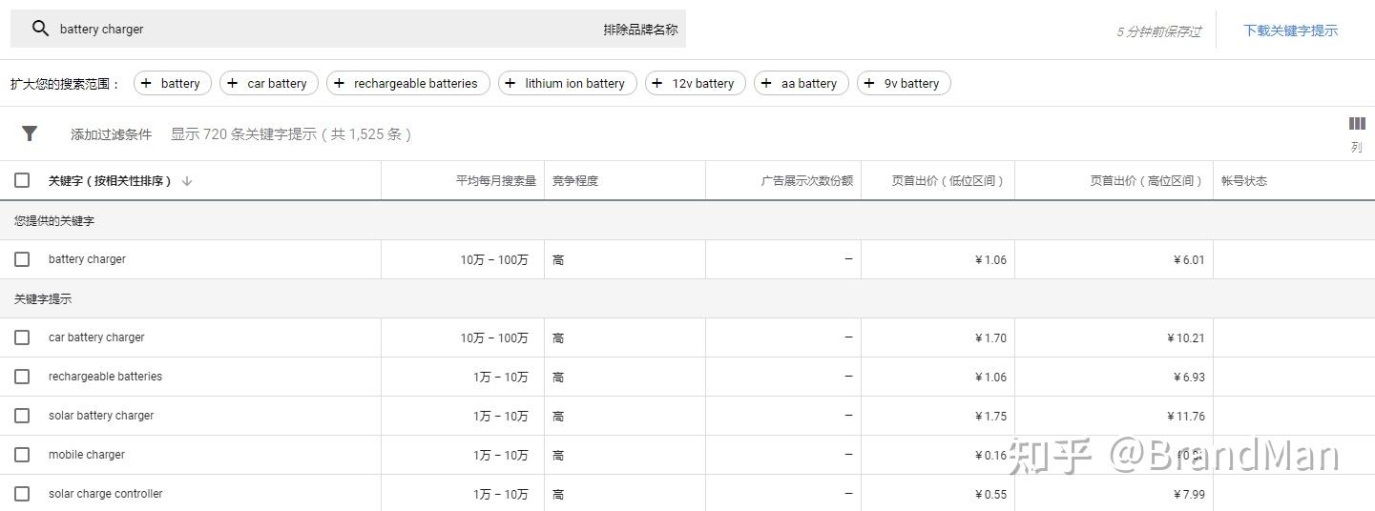Toggle the select-all keywords checkbox
The height and width of the screenshot is (511, 1375).
pyautogui.click(x=22, y=180)
